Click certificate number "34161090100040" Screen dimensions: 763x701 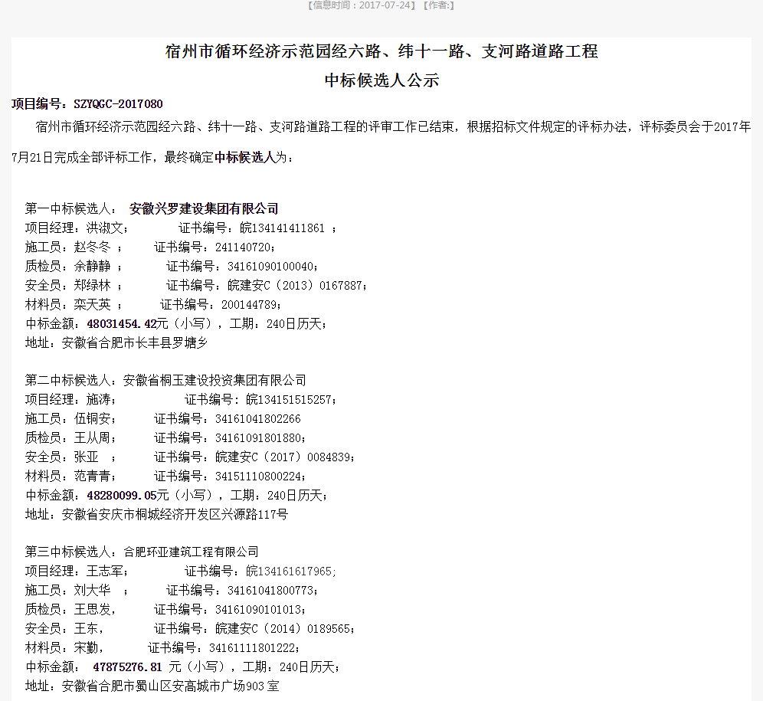click(x=270, y=267)
